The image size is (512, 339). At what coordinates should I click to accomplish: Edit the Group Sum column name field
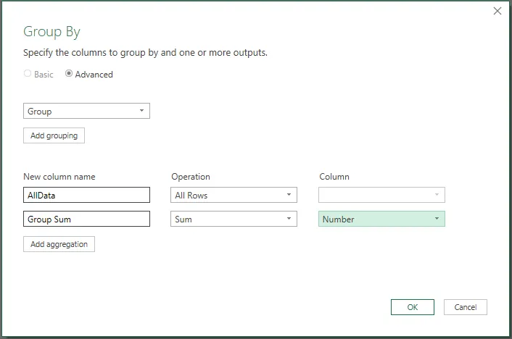[x=86, y=219]
